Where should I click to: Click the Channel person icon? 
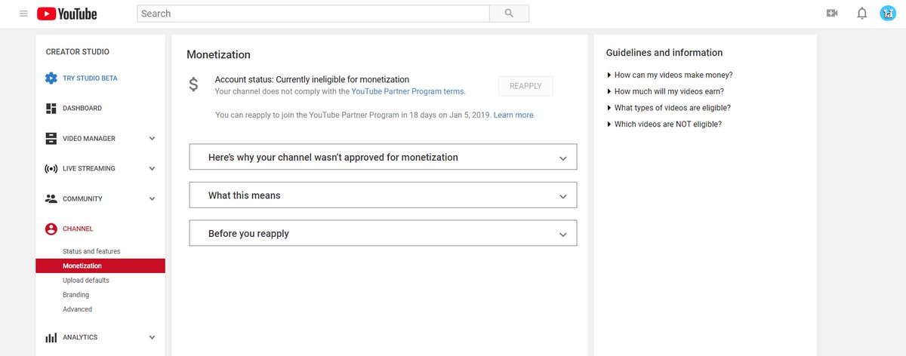coord(51,229)
